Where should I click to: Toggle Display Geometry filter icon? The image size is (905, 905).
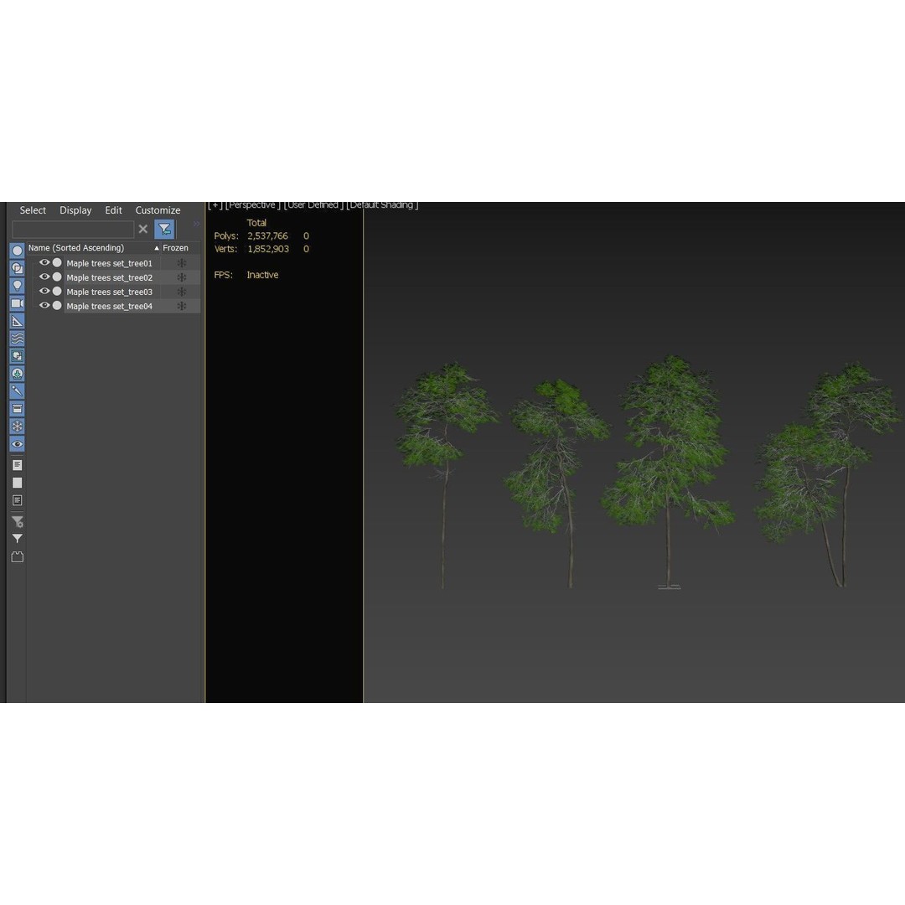[x=18, y=251]
